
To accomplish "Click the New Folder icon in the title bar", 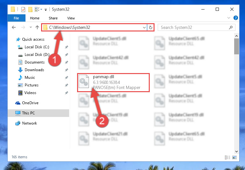I will [30, 9].
